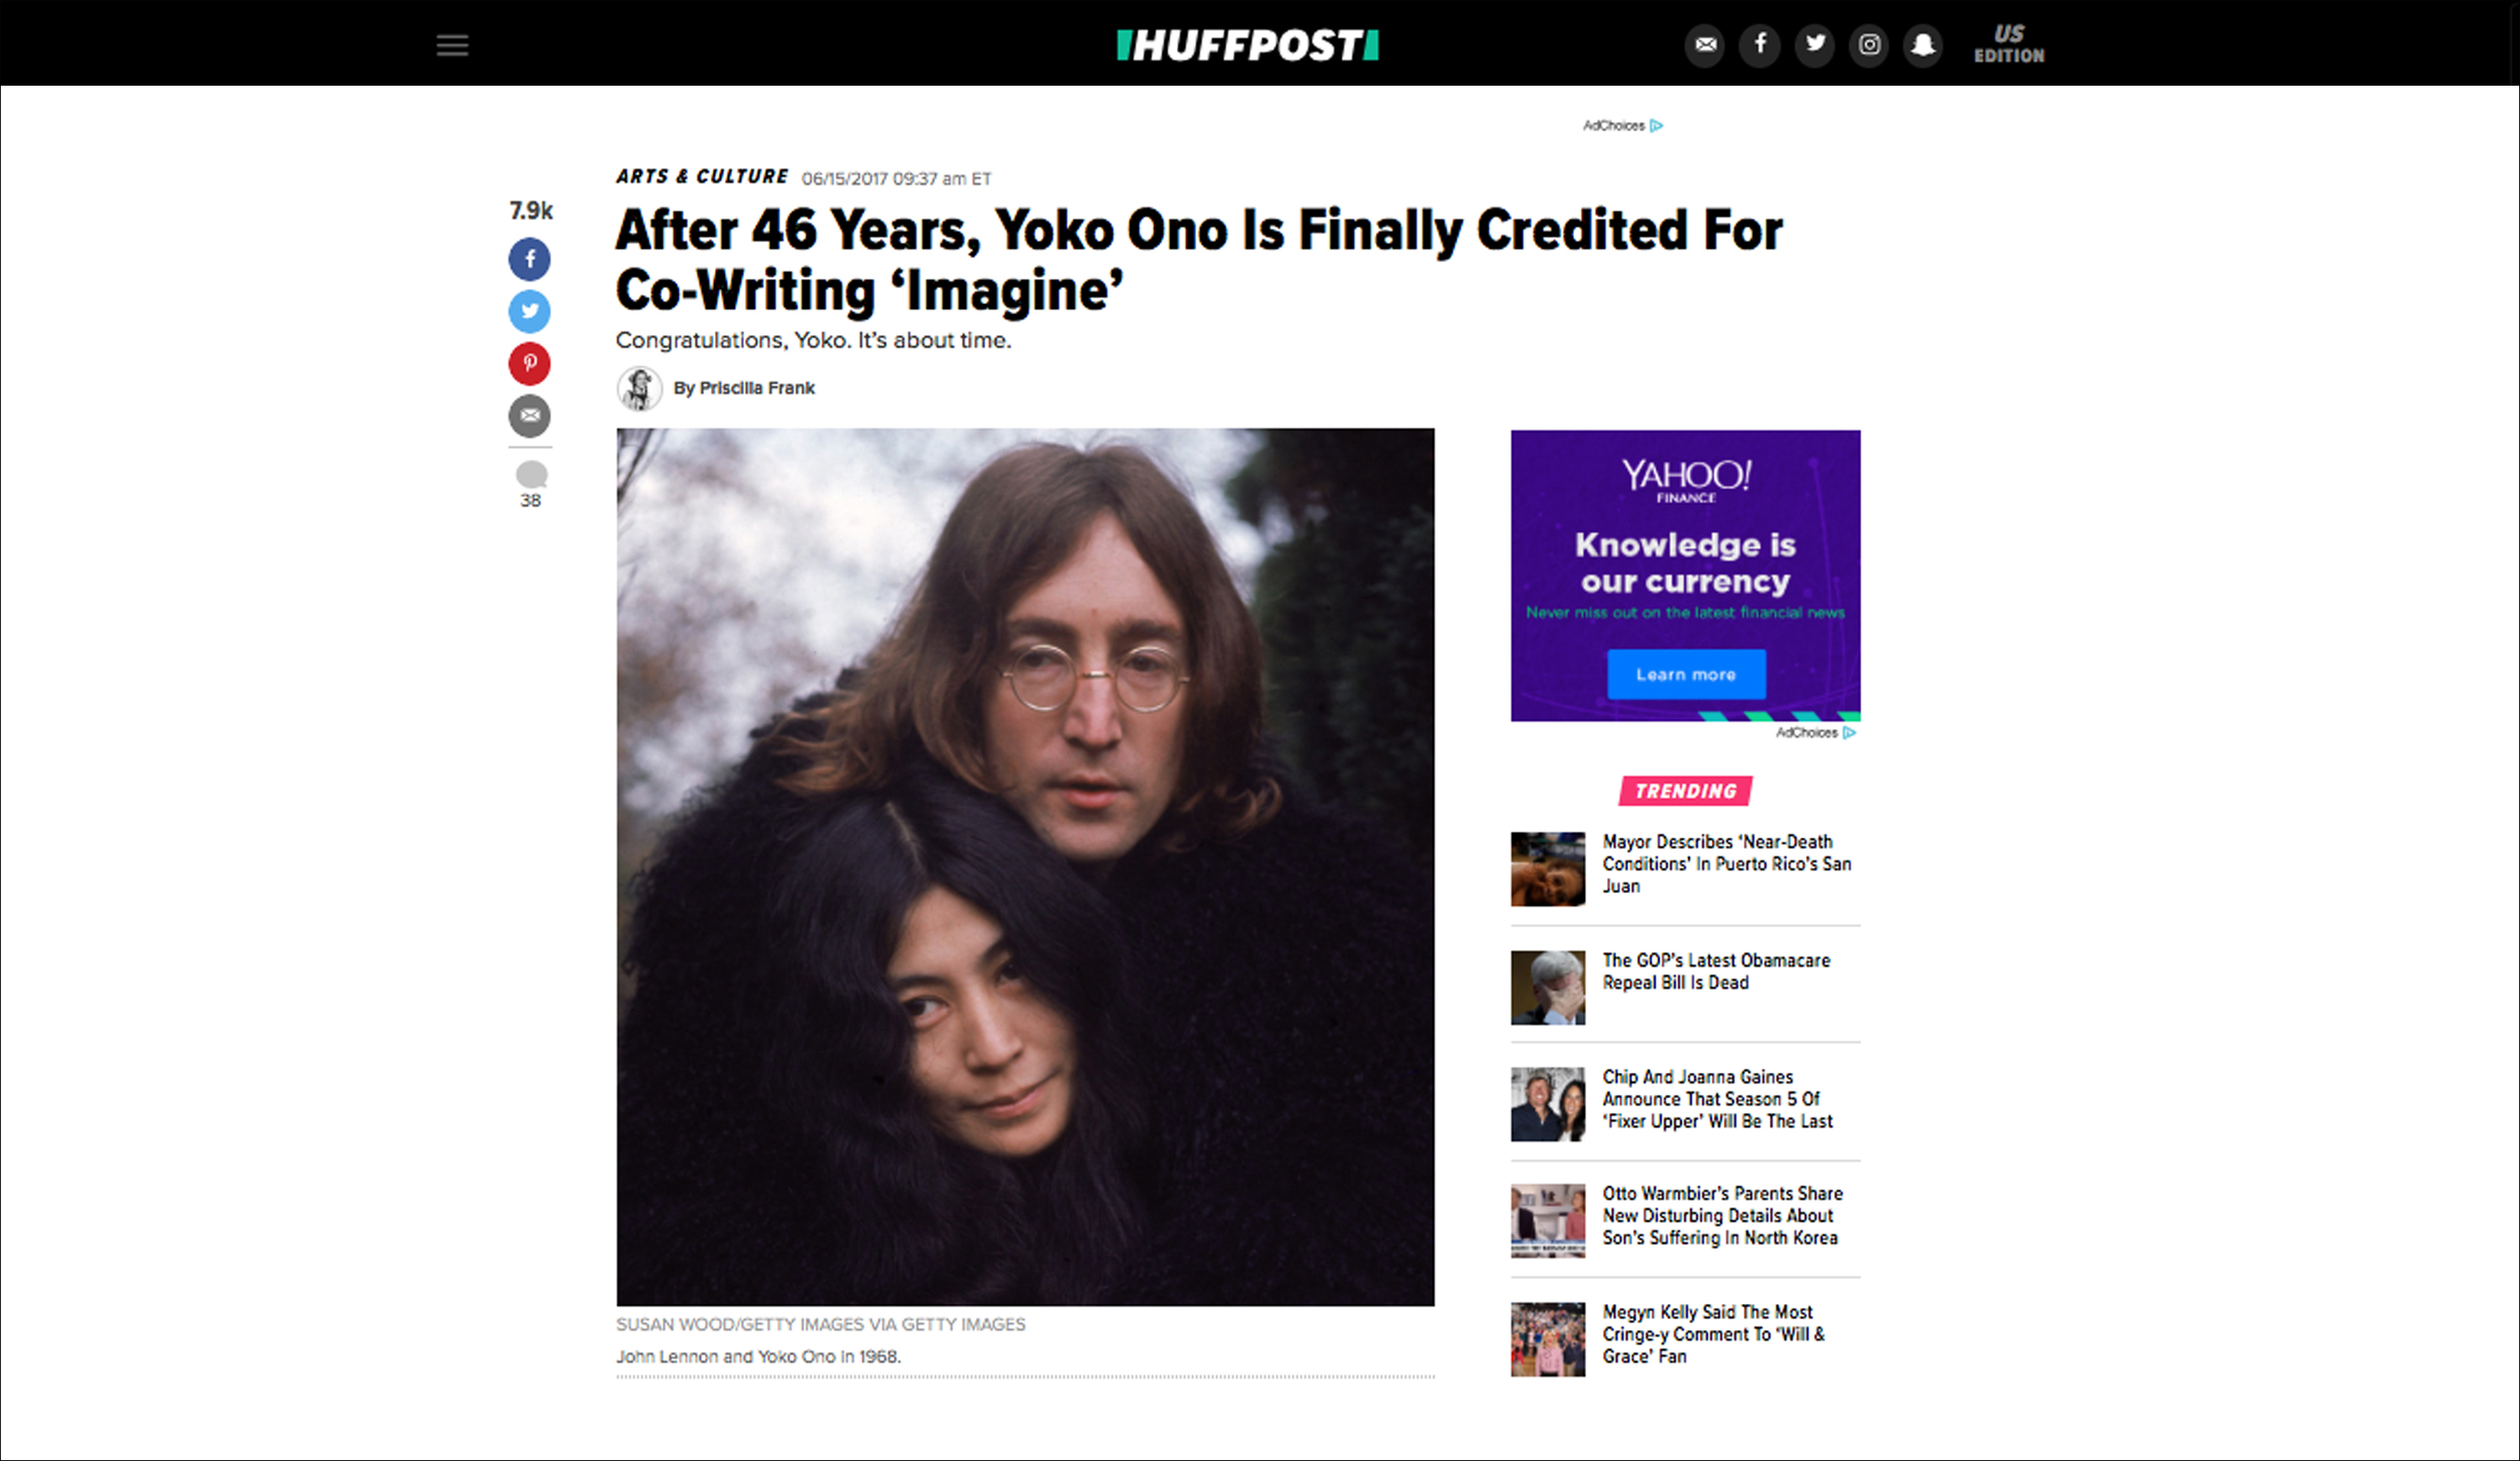
Task: Open Chip And Joanna Gaines thumbnail
Action: (x=1548, y=1104)
